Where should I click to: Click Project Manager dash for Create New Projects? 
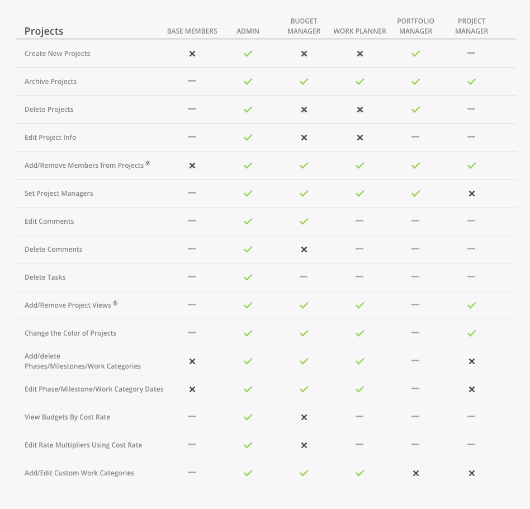coord(471,53)
